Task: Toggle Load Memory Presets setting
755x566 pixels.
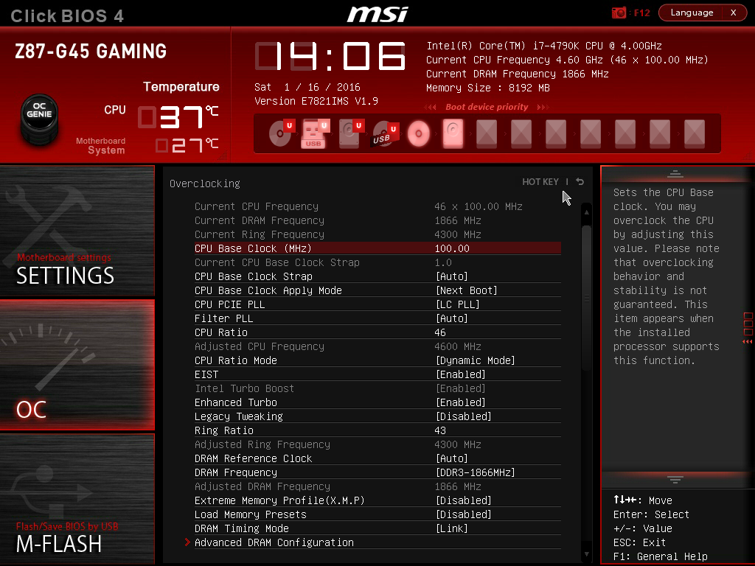Action: point(377,514)
